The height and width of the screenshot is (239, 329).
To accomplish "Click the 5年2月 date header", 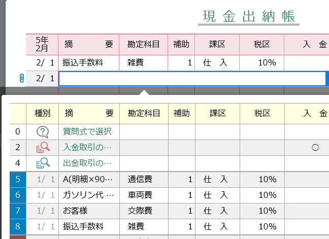I will tap(42, 44).
